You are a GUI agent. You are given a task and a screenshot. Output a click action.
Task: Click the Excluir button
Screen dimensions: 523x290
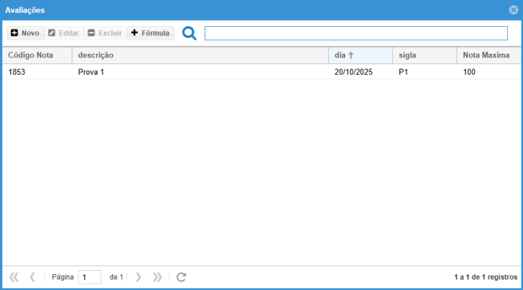(105, 33)
